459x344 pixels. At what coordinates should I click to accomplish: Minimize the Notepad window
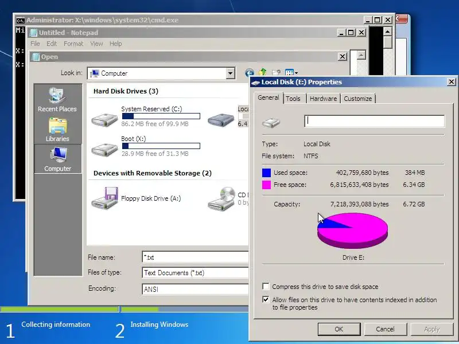point(341,33)
